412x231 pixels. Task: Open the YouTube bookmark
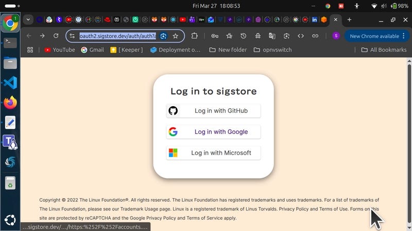point(60,50)
